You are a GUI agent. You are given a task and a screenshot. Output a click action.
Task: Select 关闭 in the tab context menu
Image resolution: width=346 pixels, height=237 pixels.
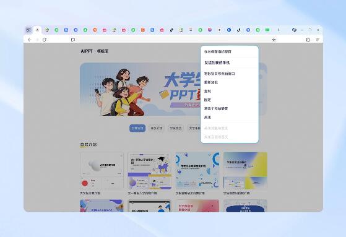point(230,118)
